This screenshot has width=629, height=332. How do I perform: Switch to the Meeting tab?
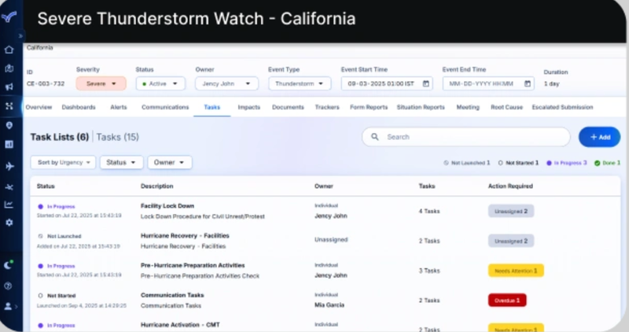pos(468,107)
